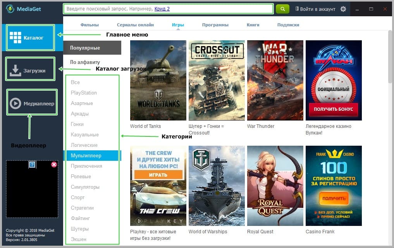The image size is (394, 248).
Task: Click the World of Warships title text
Action: click(x=208, y=232)
